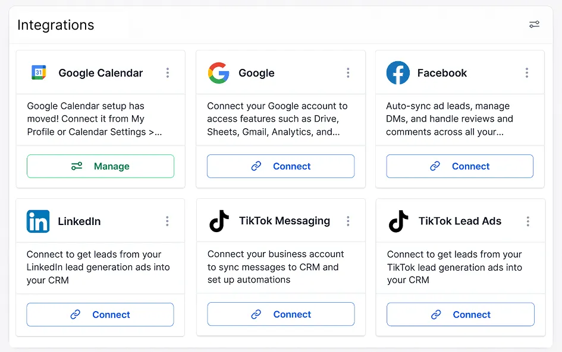Image resolution: width=562 pixels, height=352 pixels.
Task: Connect TikTok Messaging business account
Action: tap(281, 314)
